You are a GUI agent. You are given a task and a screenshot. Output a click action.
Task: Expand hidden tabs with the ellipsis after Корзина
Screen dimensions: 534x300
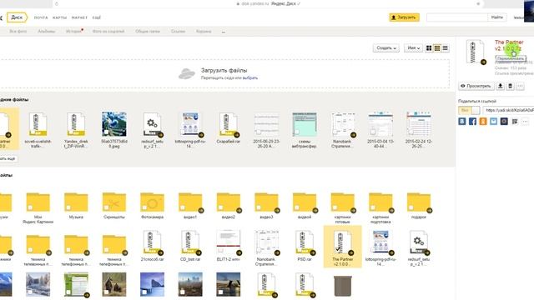coord(224,32)
